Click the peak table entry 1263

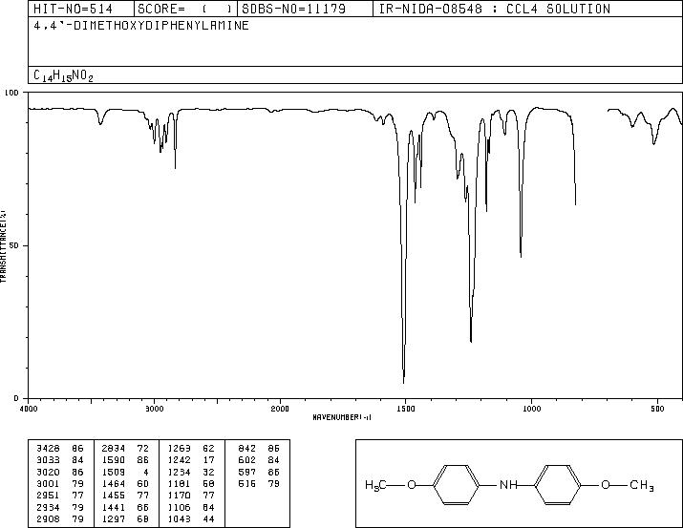coord(179,449)
